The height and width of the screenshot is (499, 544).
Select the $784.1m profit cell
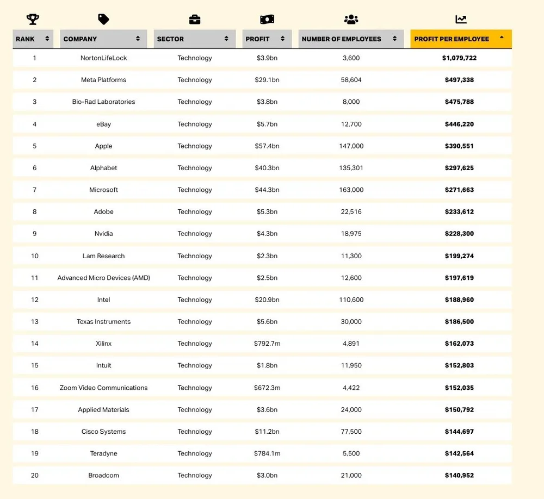pyautogui.click(x=267, y=453)
